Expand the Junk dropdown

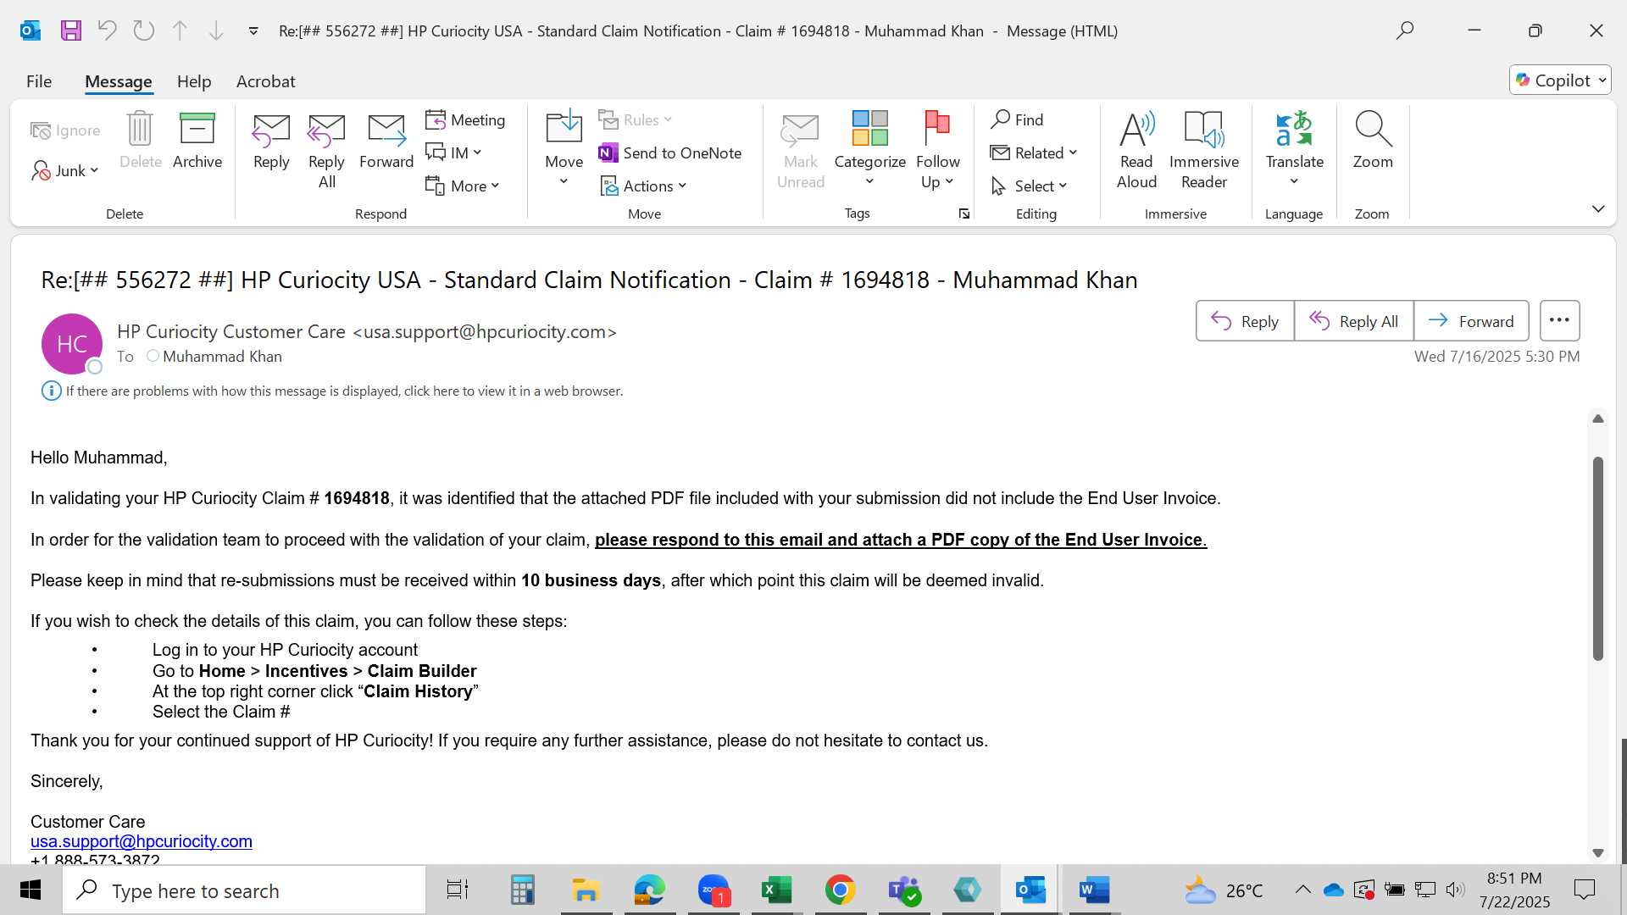click(x=66, y=170)
